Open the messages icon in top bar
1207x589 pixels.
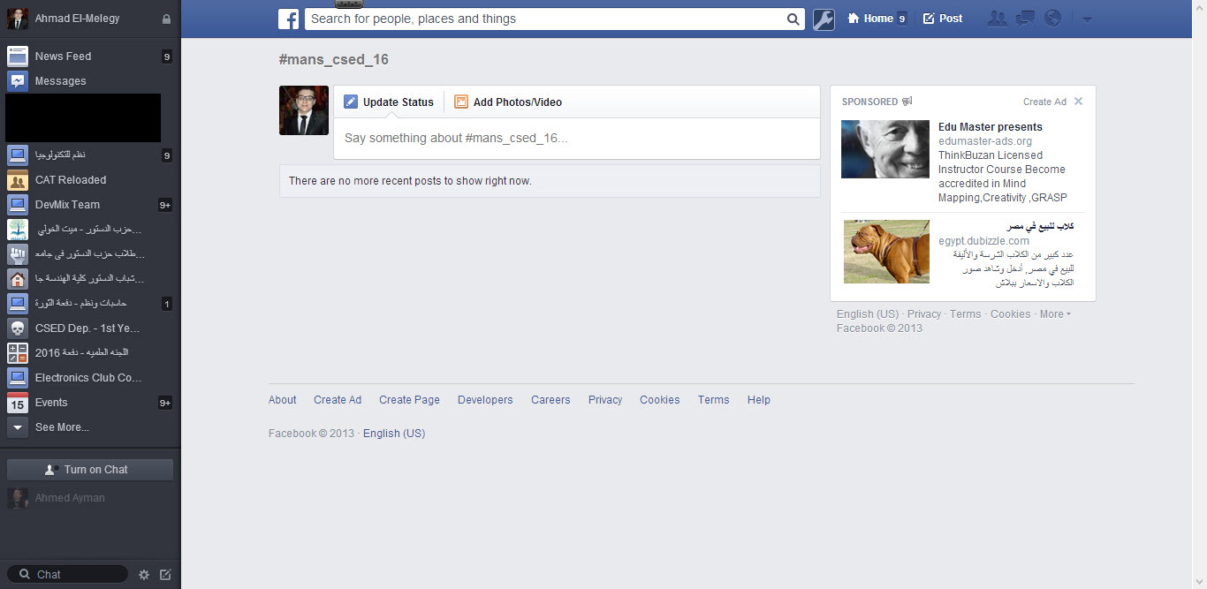click(1025, 19)
